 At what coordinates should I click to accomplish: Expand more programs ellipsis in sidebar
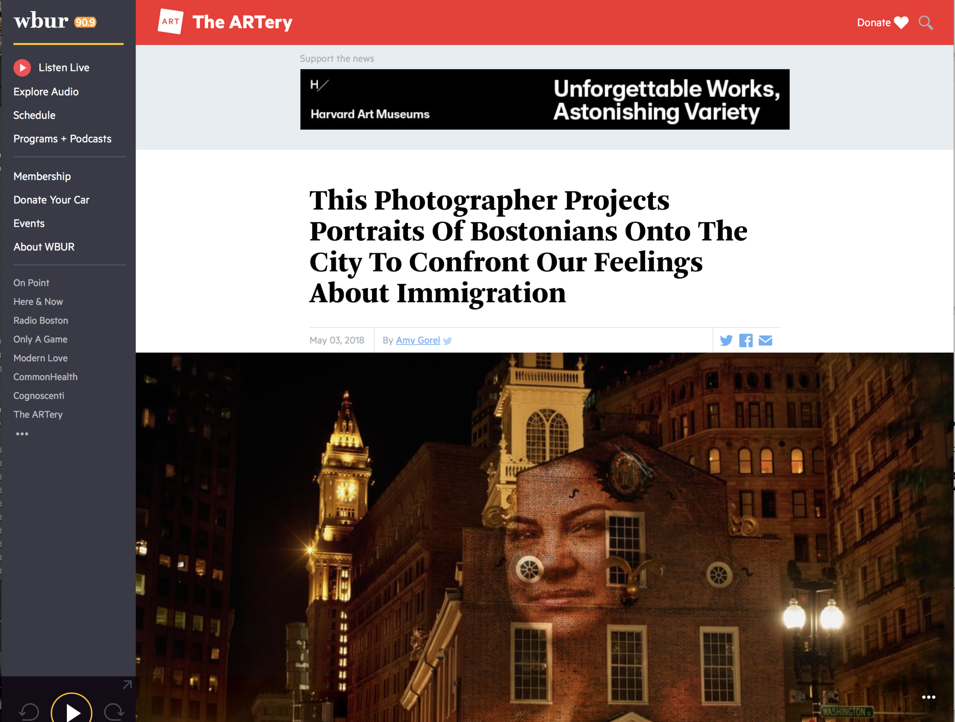pyautogui.click(x=22, y=434)
